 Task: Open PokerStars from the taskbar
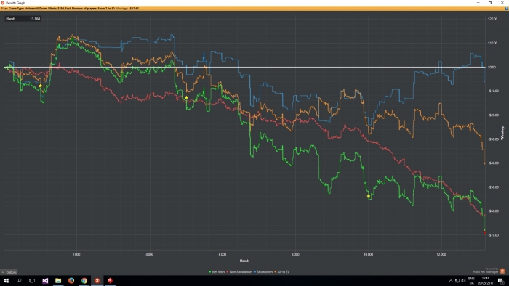click(x=110, y=281)
